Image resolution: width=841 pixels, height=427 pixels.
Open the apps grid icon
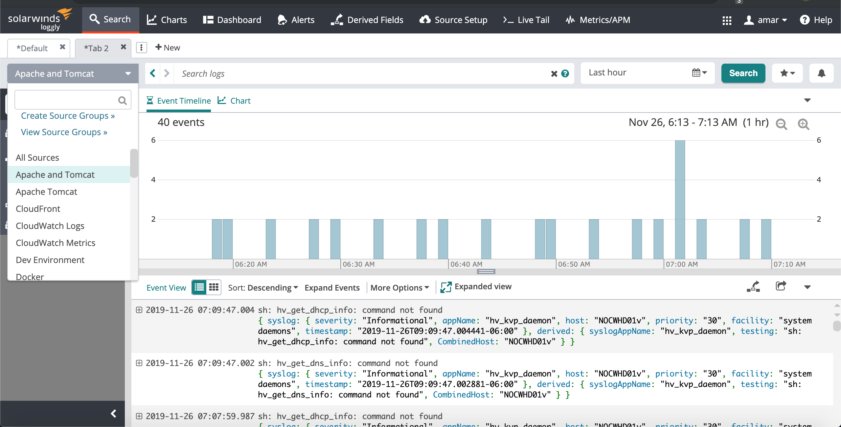click(727, 20)
